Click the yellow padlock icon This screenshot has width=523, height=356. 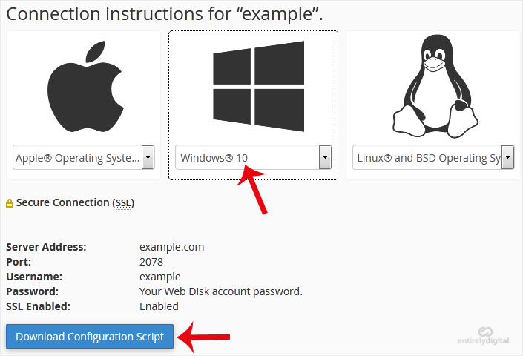click(10, 203)
